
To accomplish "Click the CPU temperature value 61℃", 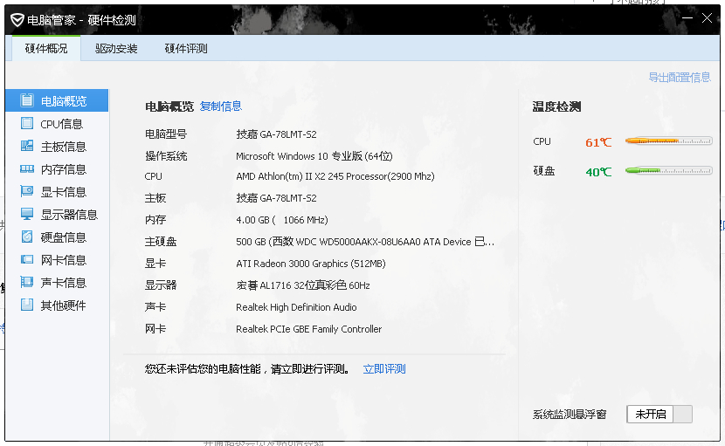I will [598, 142].
